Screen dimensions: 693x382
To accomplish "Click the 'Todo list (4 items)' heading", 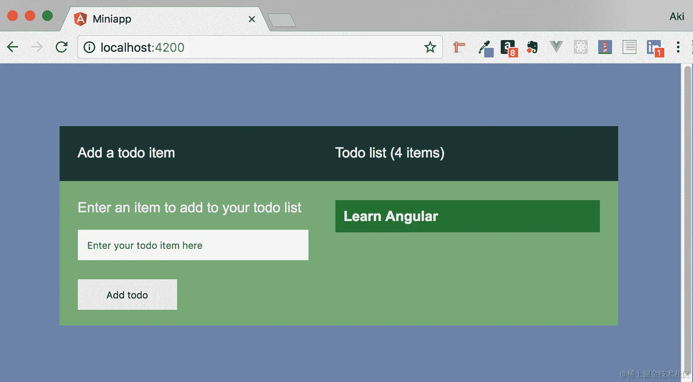I will [x=390, y=153].
